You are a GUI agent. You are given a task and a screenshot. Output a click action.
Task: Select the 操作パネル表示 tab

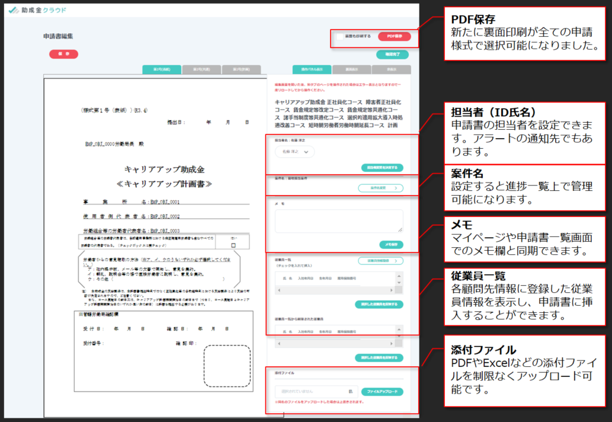(x=312, y=69)
